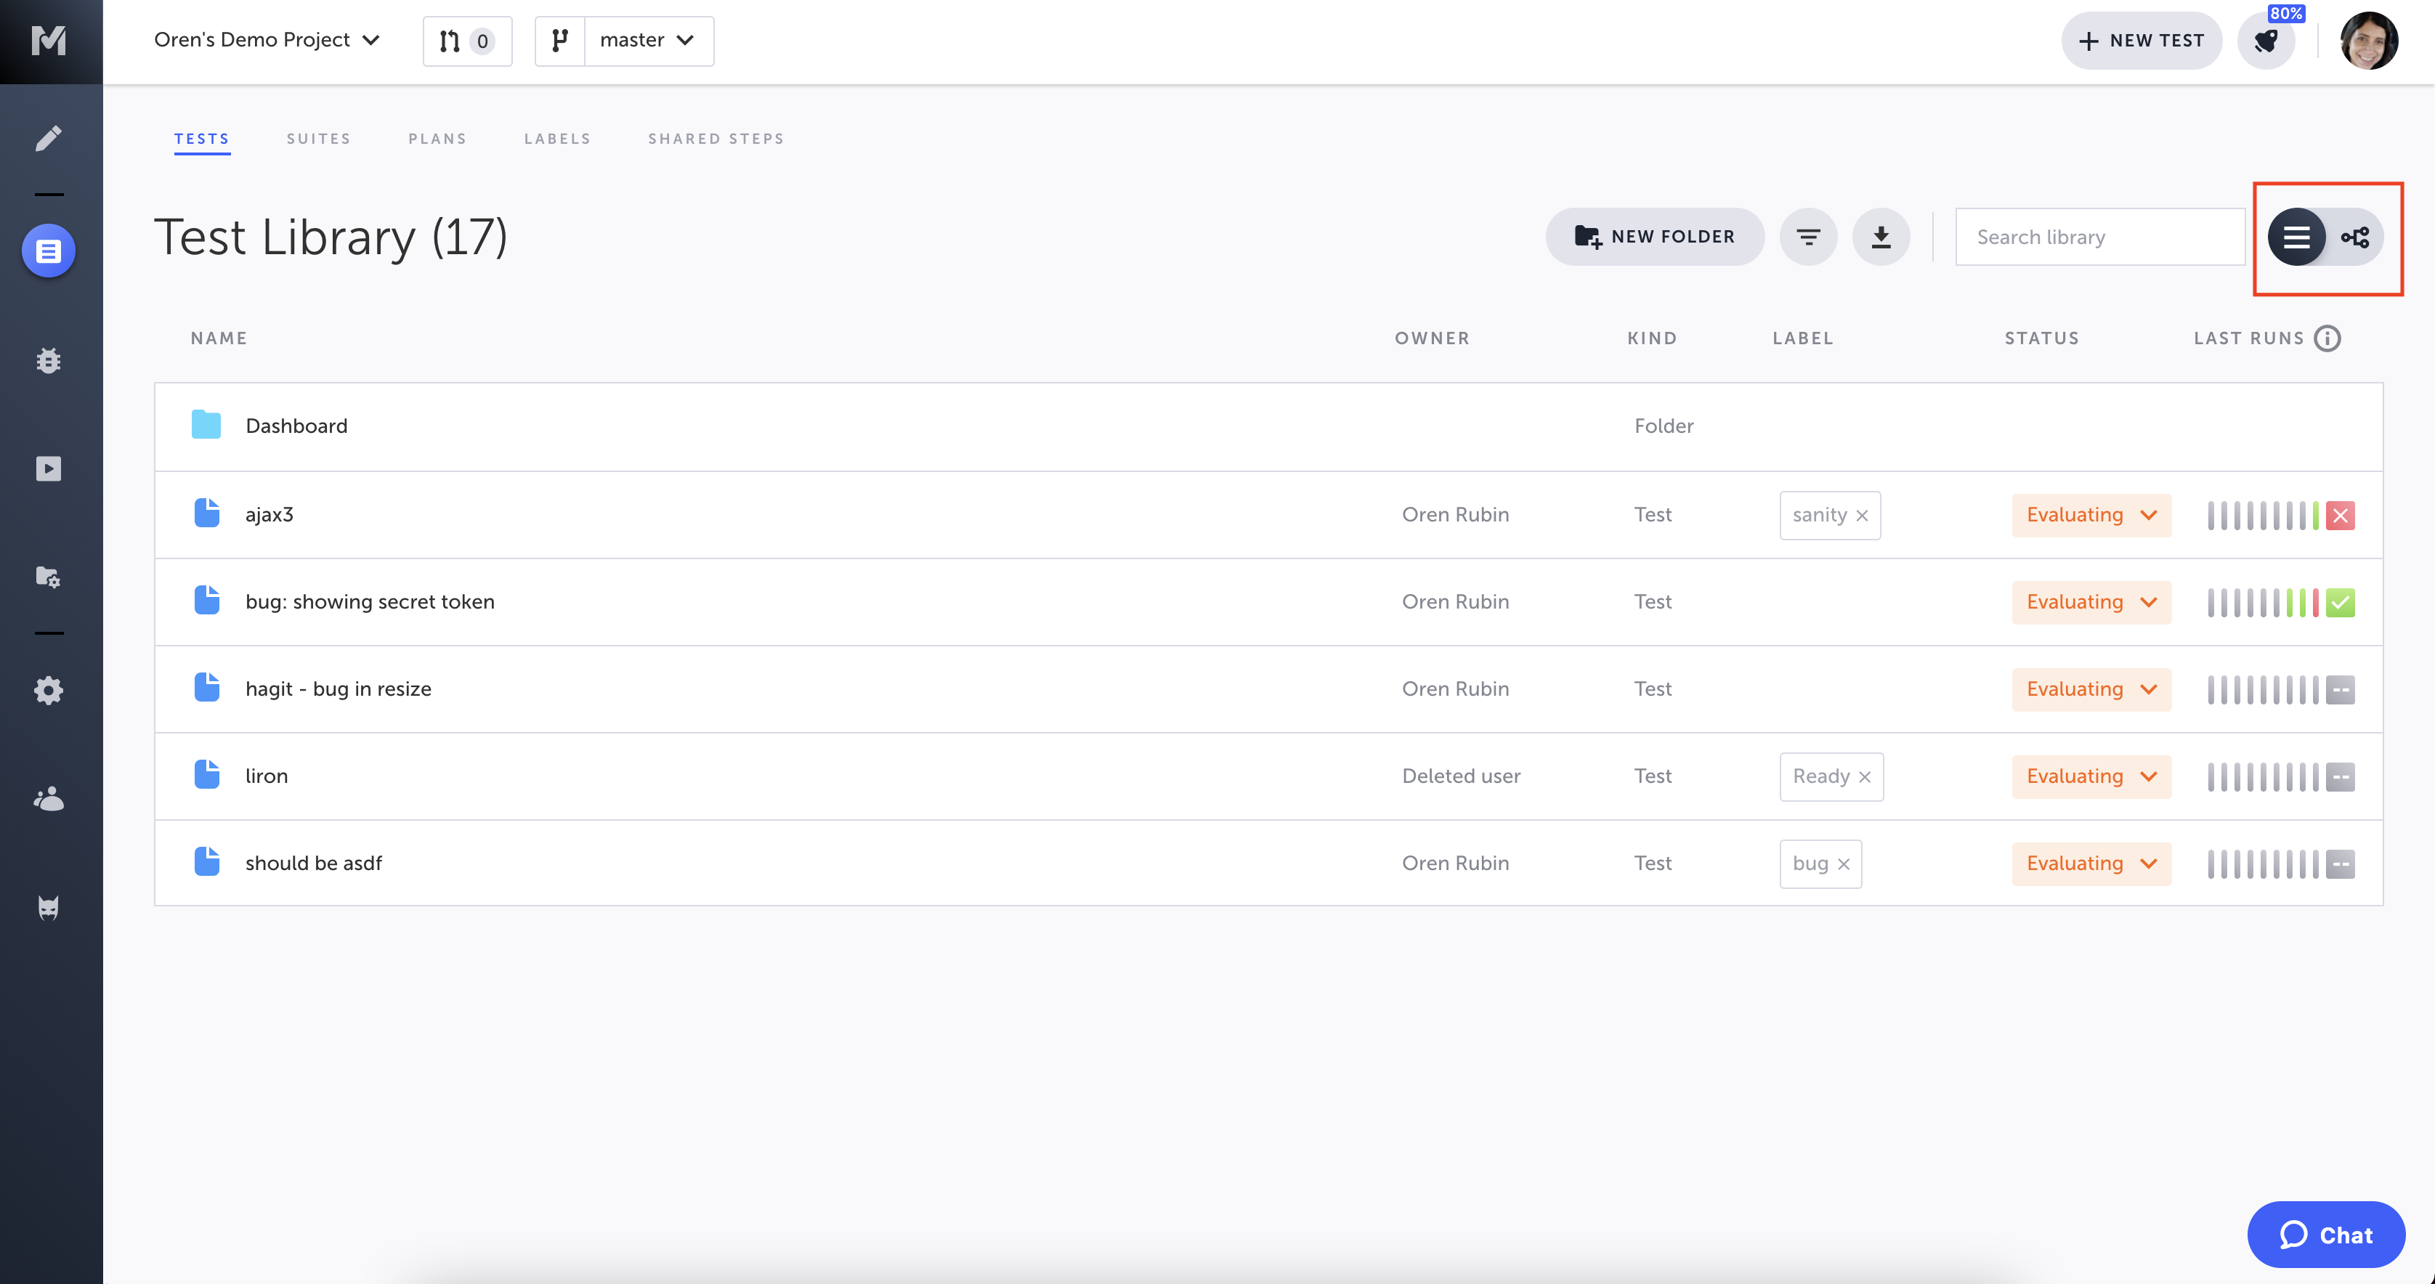Viewport: 2435px width, 1284px height.
Task: Switch to the Shared Steps tab
Action: (716, 139)
